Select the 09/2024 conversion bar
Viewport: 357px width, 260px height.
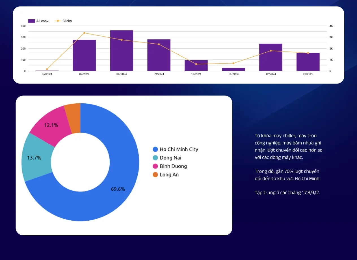coord(159,55)
